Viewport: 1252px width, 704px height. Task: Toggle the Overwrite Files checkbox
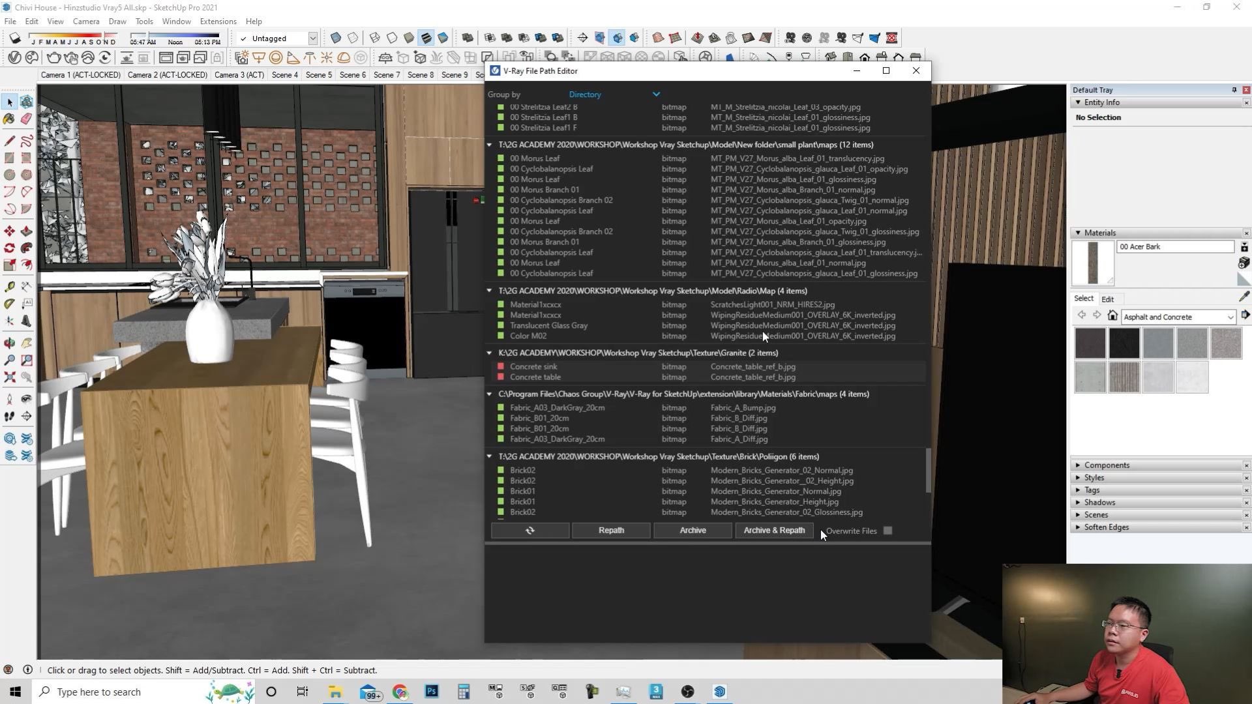[887, 531]
